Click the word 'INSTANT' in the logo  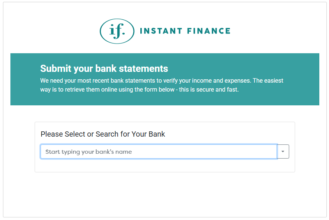pyautogui.click(x=161, y=31)
